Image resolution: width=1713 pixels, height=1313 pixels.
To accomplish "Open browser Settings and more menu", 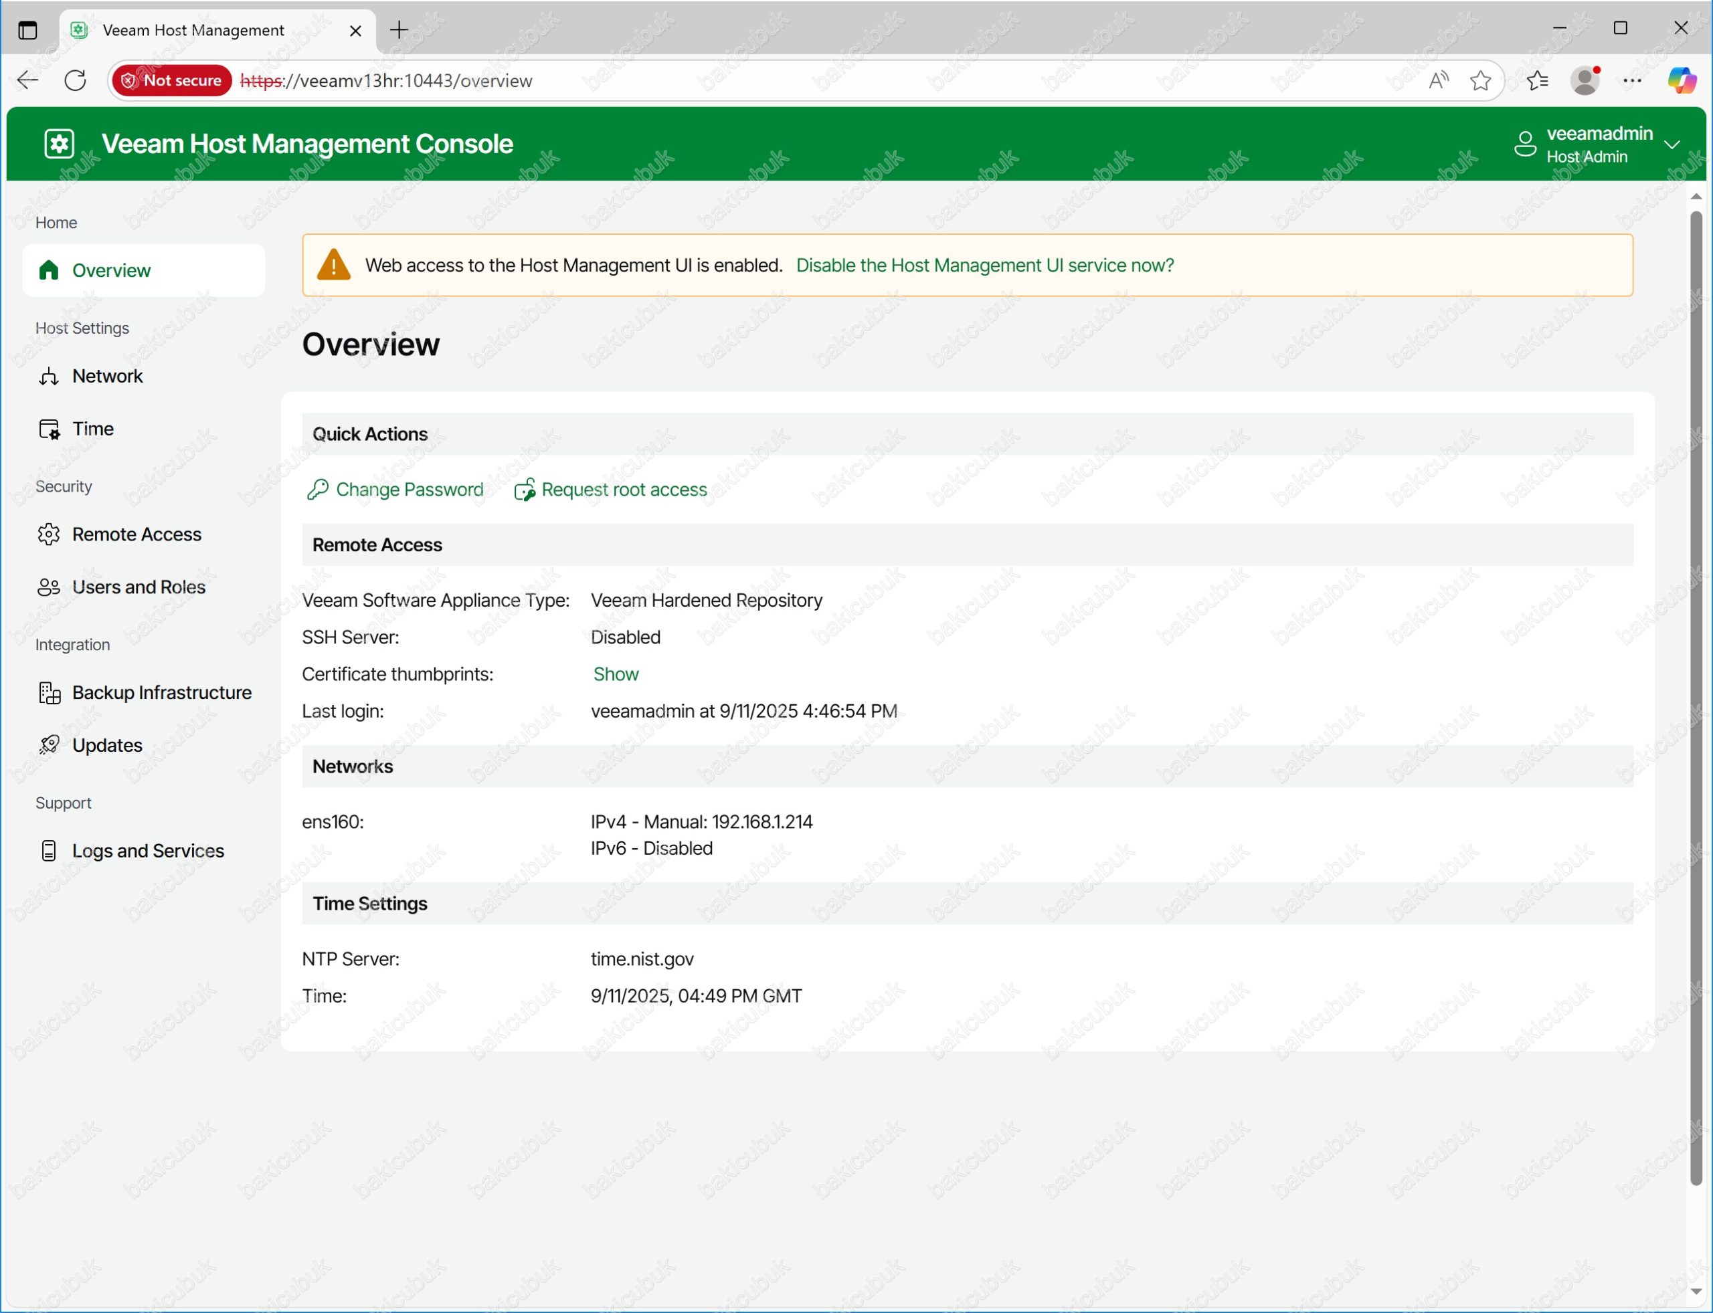I will pos(1631,80).
